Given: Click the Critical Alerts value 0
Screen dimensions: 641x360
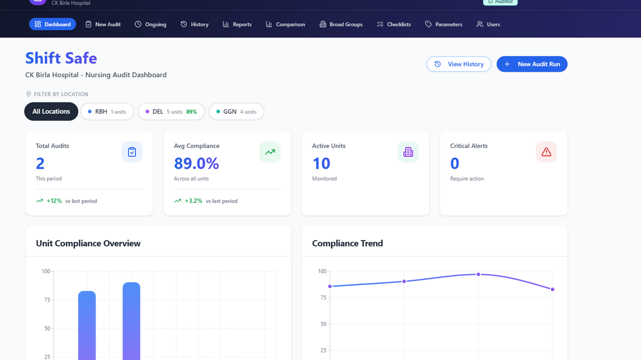Looking at the screenshot, I should 455,163.
